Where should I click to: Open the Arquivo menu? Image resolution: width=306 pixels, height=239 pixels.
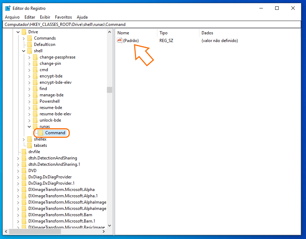[x=12, y=17]
